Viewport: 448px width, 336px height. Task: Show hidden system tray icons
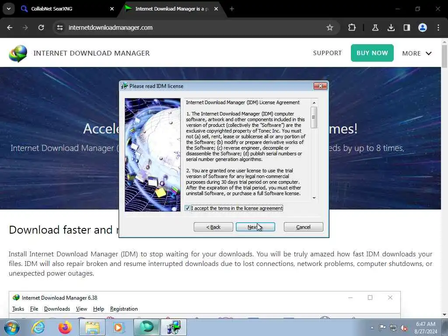(372, 328)
